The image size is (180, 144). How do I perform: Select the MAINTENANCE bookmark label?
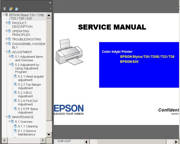[x=23, y=117]
